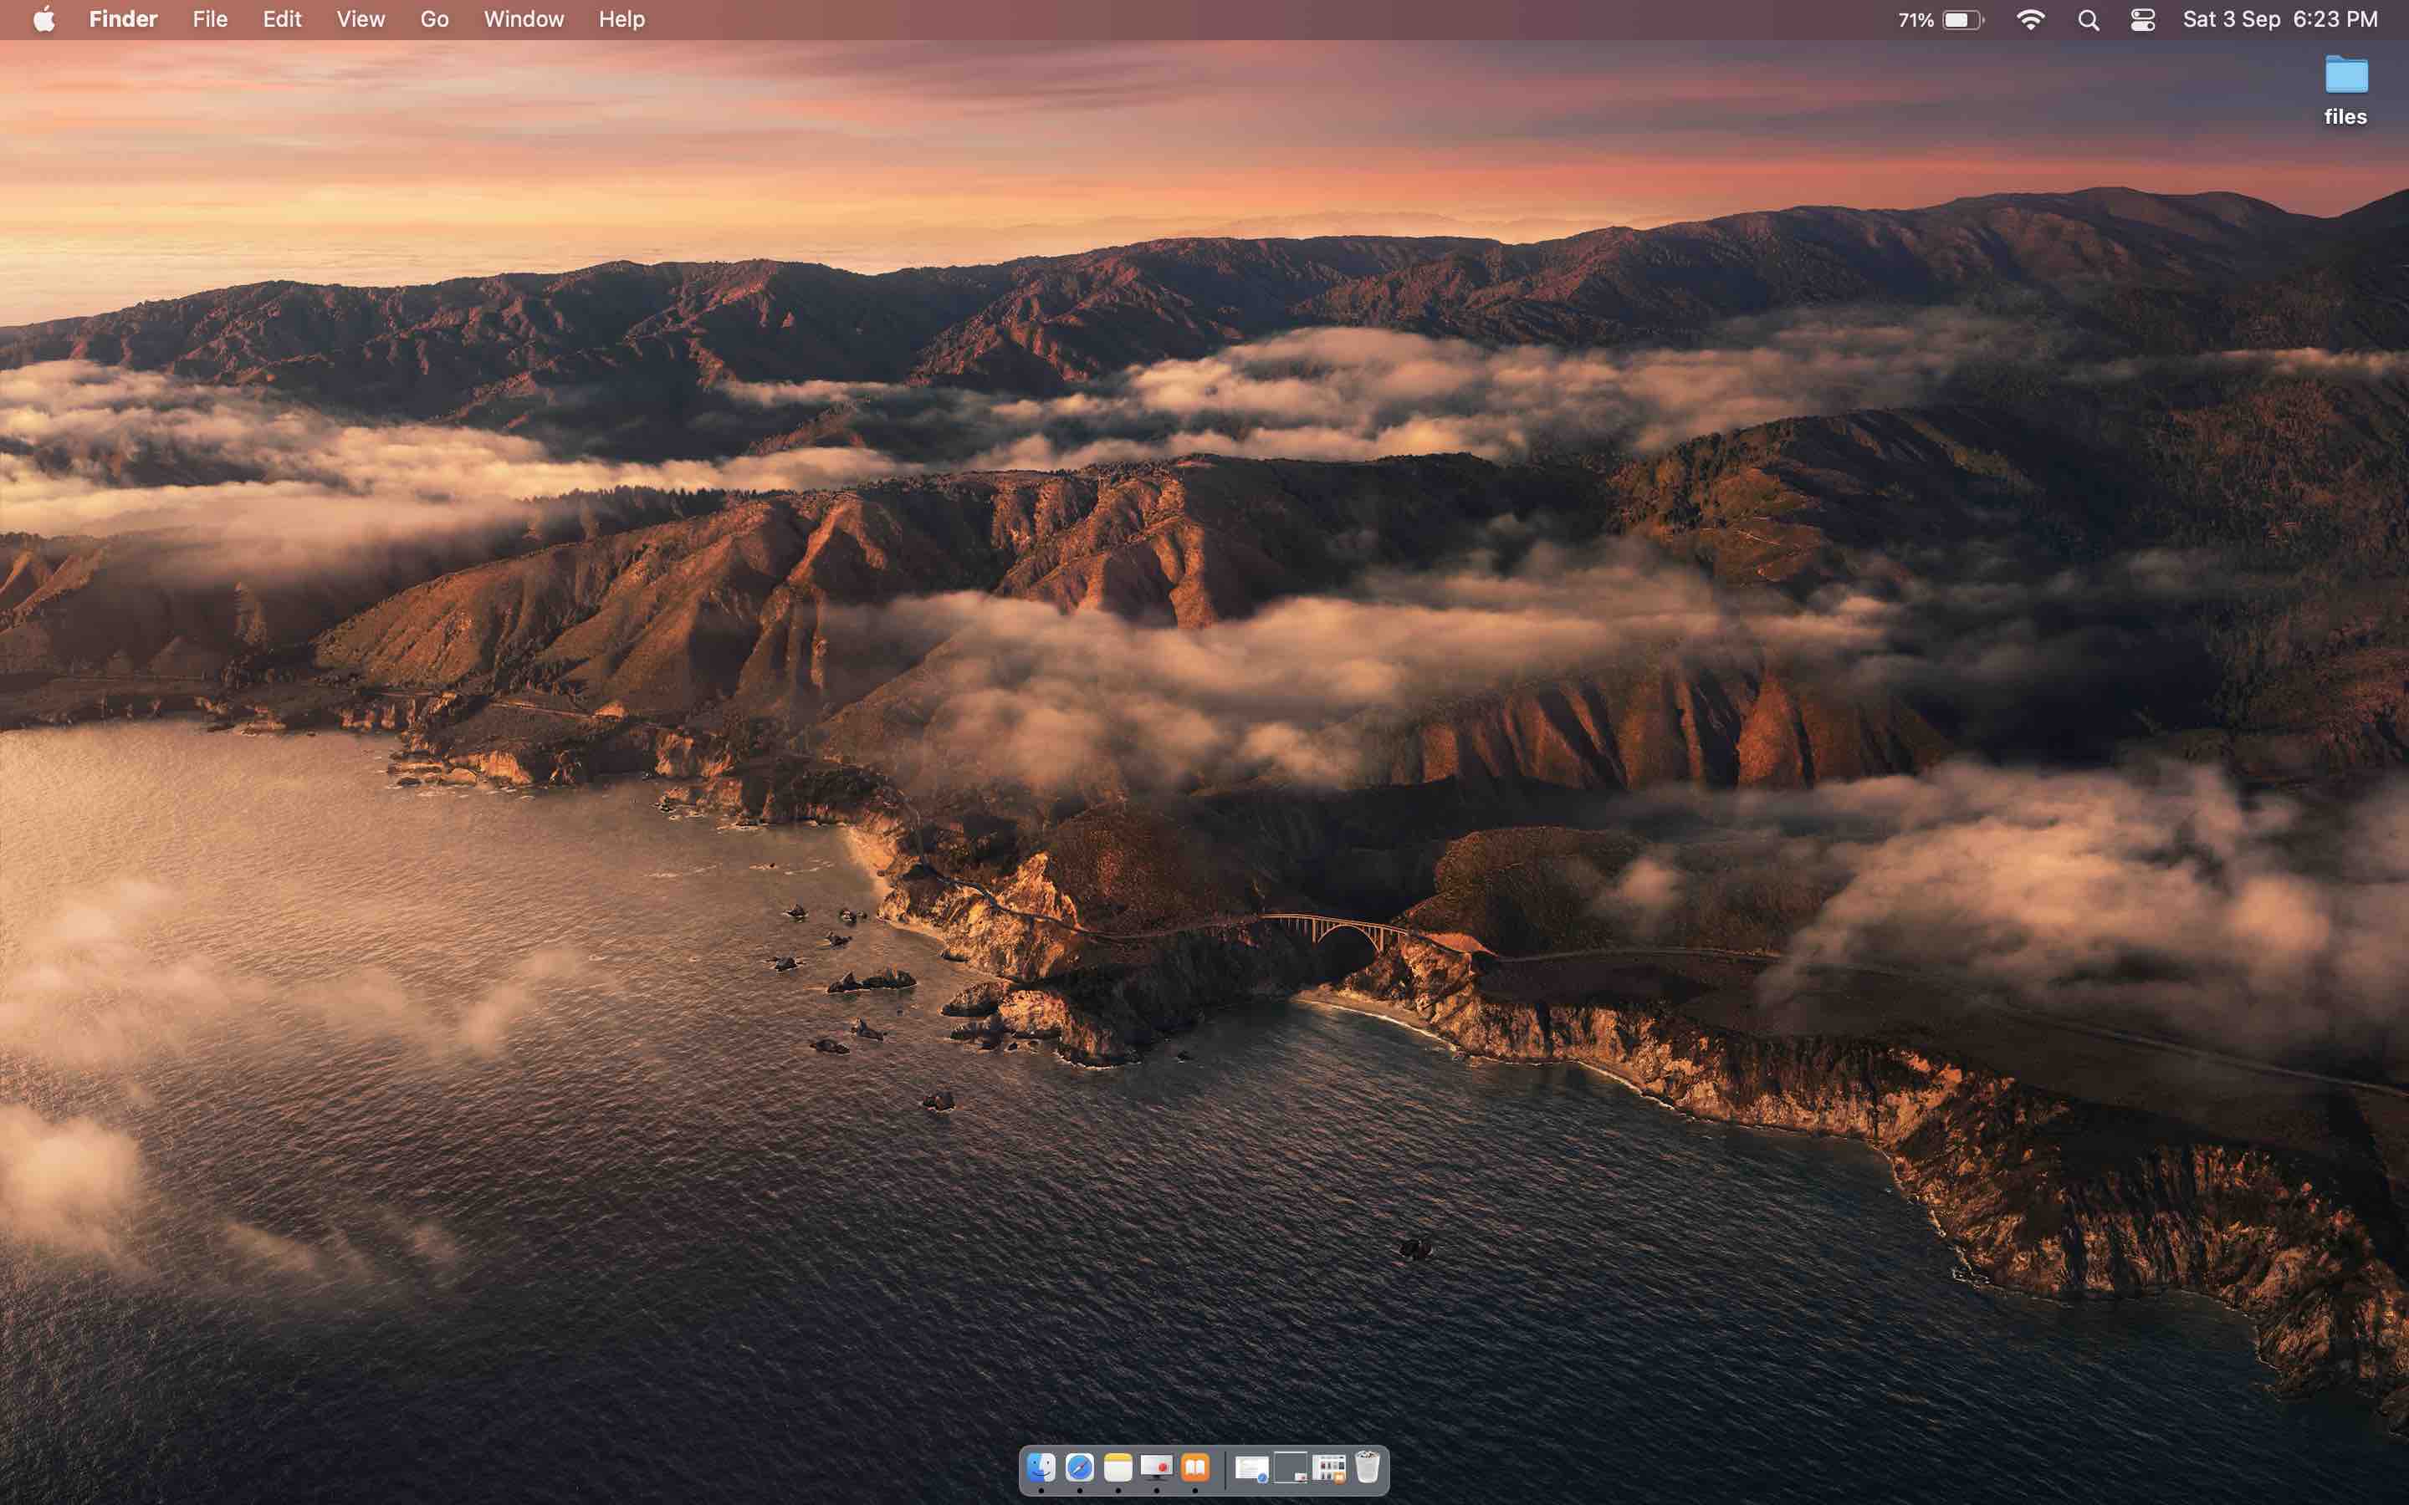Open Spotlight search in menu bar

pos(2089,20)
